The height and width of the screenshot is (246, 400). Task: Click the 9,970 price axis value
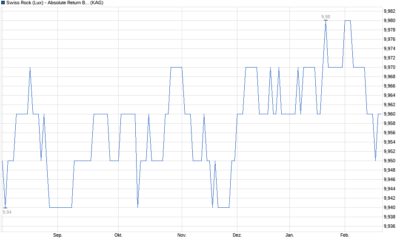[389, 67]
